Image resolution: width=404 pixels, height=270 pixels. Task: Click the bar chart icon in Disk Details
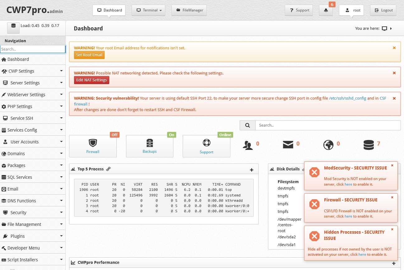coord(272,169)
